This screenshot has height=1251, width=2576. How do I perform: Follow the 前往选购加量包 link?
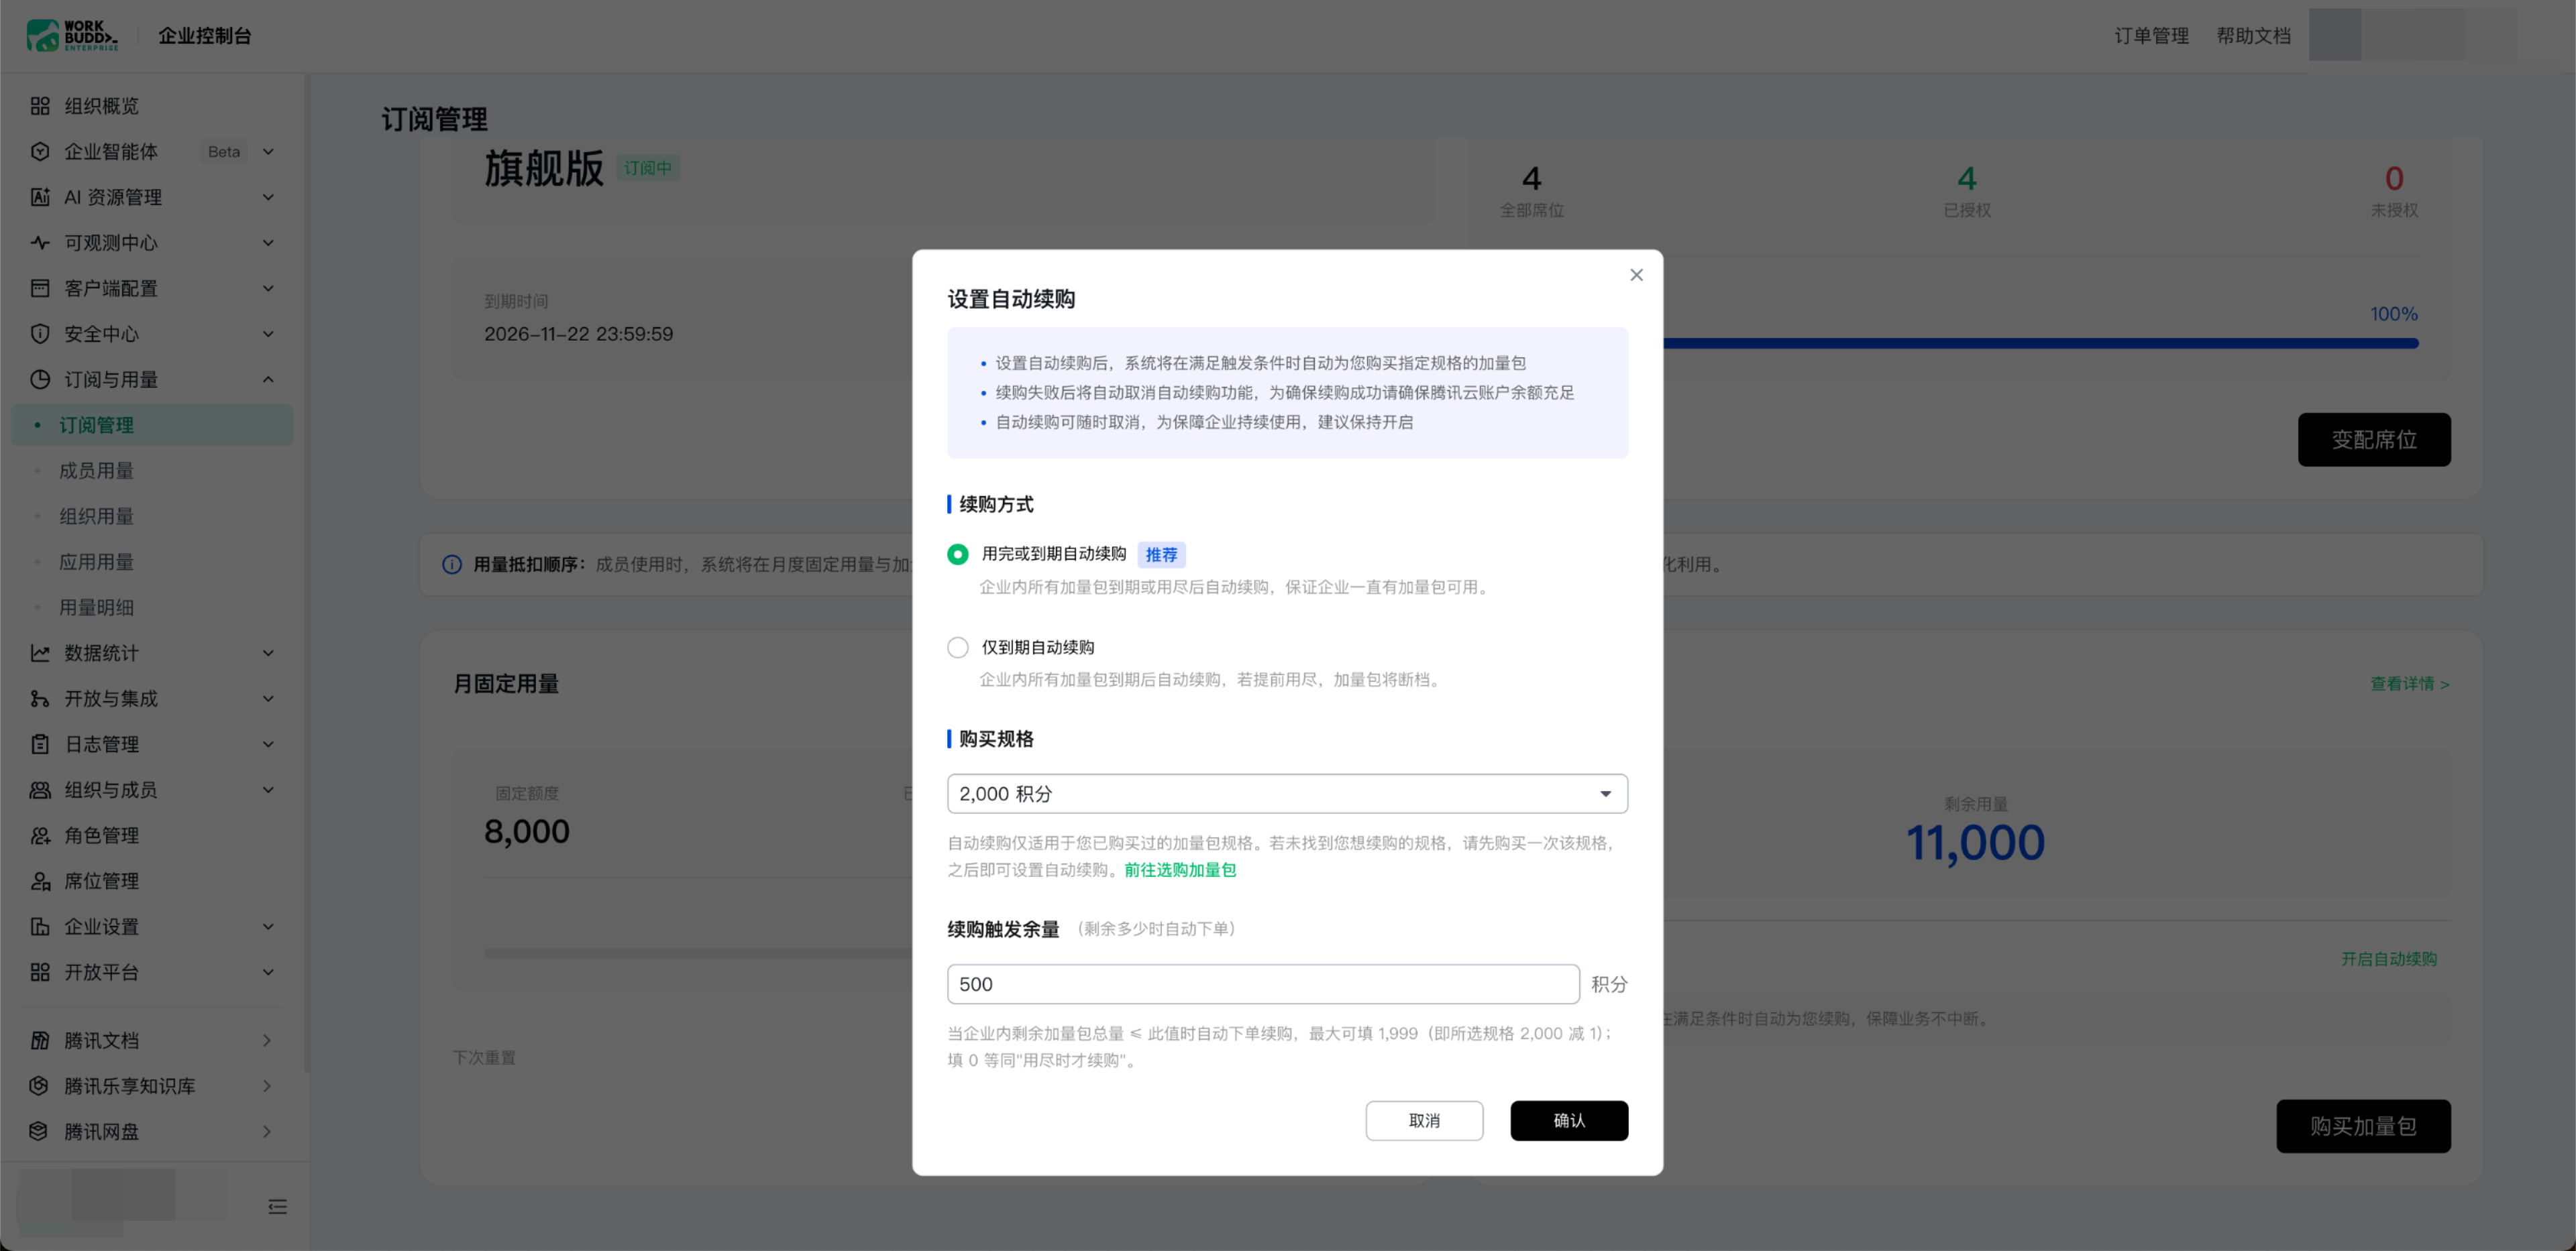click(1180, 870)
